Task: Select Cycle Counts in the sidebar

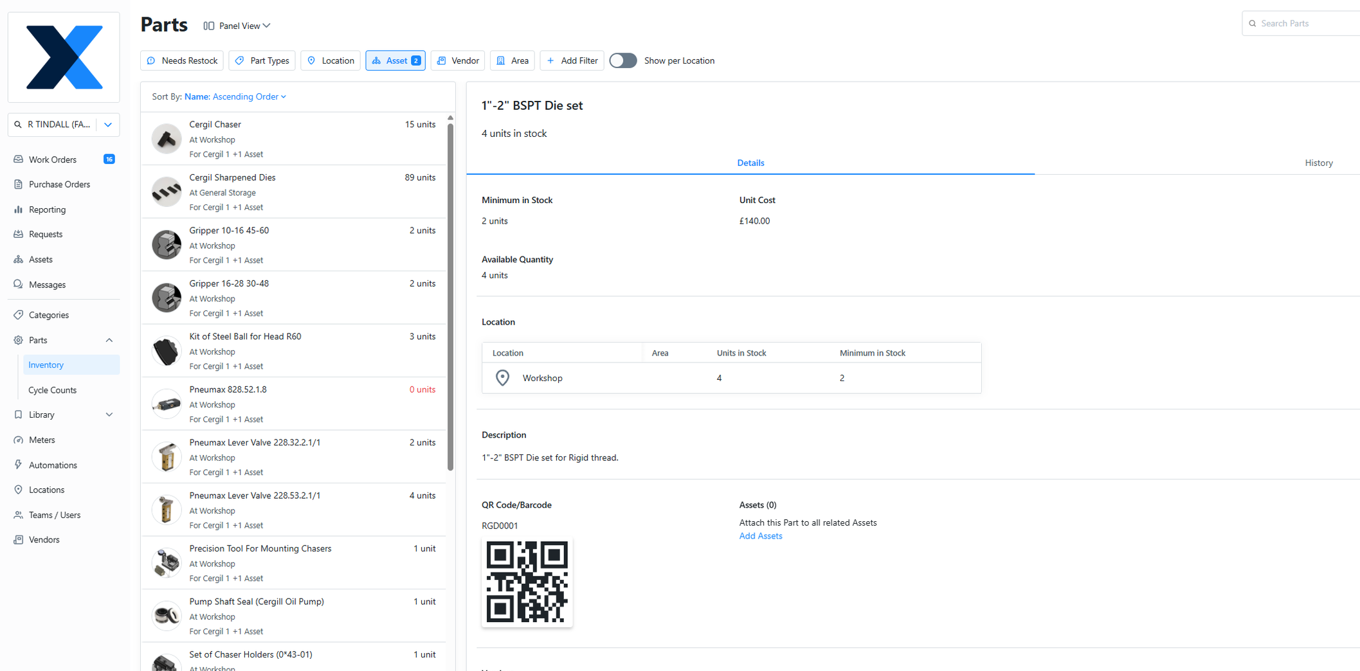Action: [x=52, y=389]
